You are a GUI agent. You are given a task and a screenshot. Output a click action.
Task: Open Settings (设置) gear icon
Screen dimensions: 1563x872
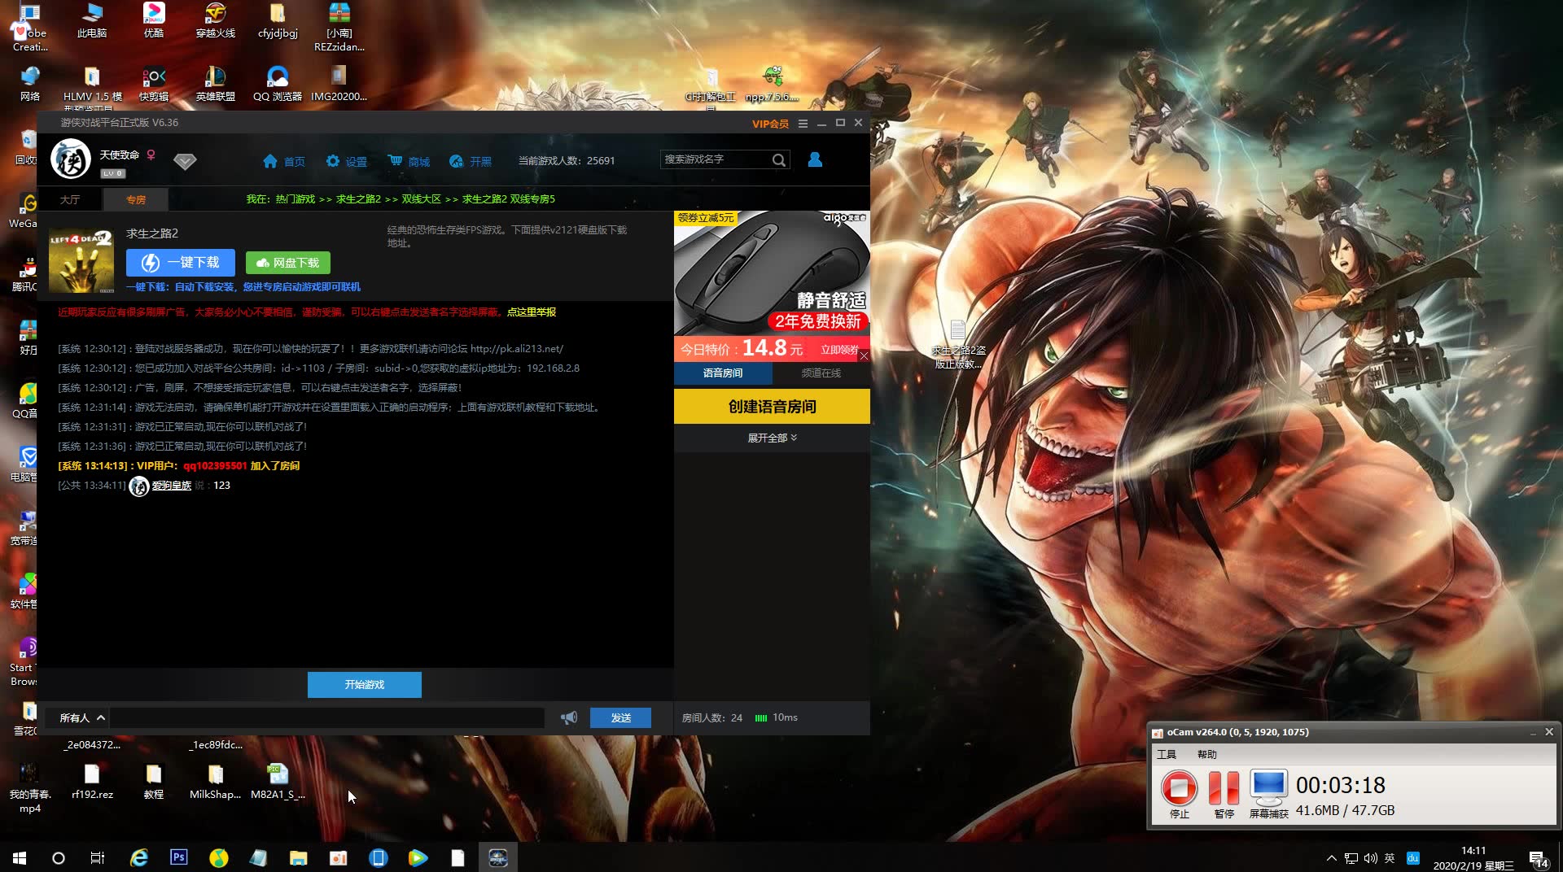[333, 161]
